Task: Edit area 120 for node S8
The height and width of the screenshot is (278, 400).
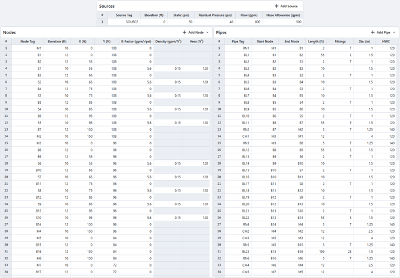Action: [196, 190]
